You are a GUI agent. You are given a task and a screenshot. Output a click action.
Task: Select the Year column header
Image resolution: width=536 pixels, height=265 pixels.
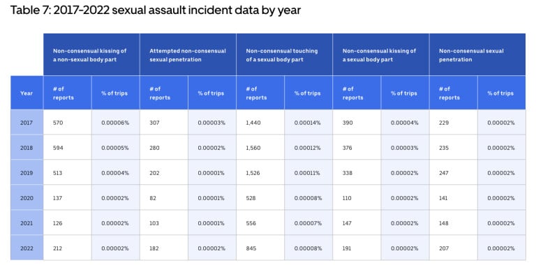point(27,93)
